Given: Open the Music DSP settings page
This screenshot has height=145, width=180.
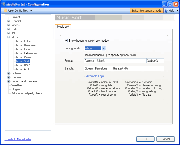Looking at the screenshot, I should (23, 65).
